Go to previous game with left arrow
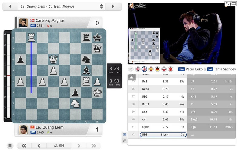239x151 pixels. click(10, 6)
